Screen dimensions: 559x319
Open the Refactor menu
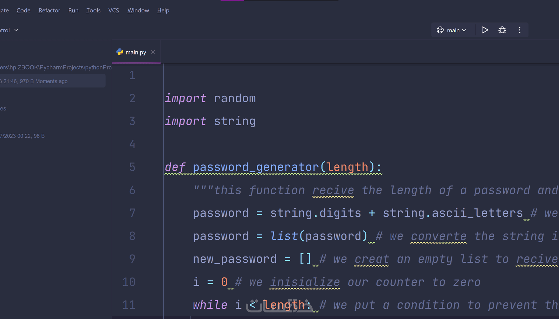tap(49, 11)
